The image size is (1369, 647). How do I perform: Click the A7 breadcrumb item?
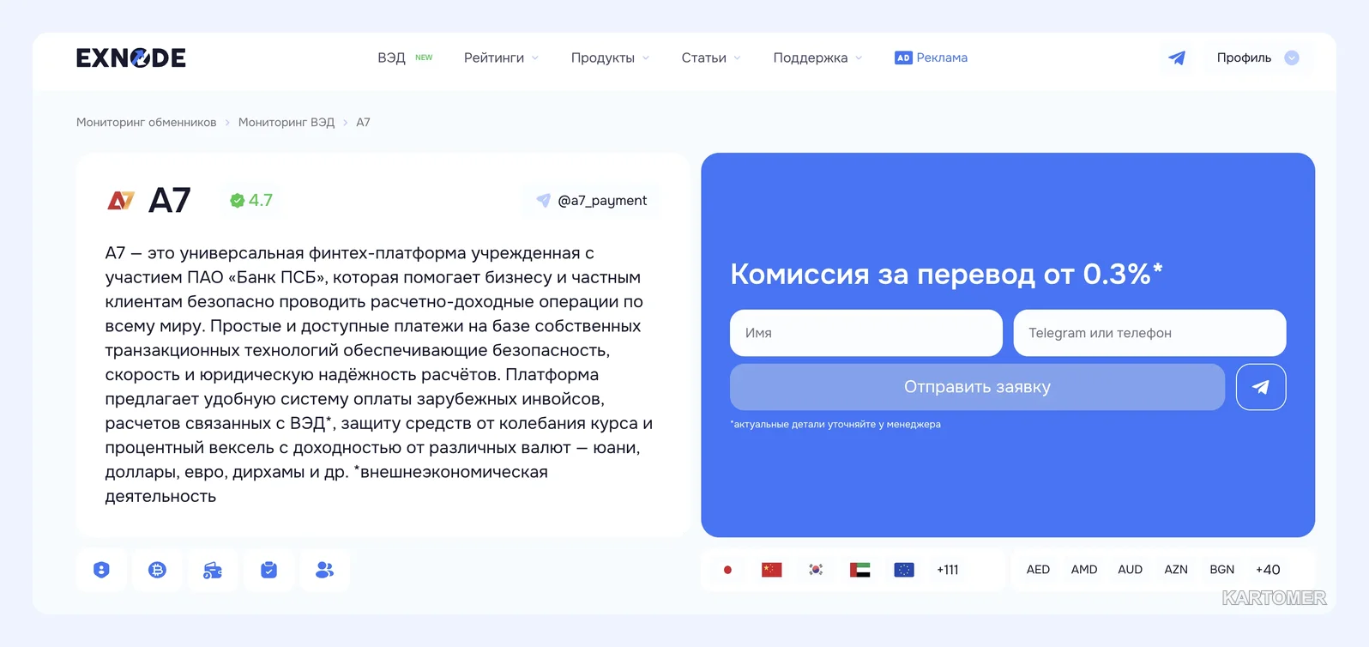364,122
